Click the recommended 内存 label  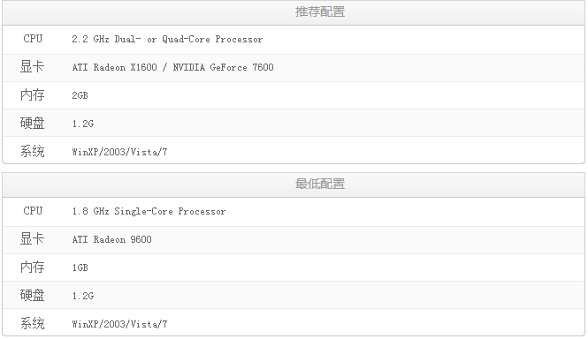(x=32, y=95)
